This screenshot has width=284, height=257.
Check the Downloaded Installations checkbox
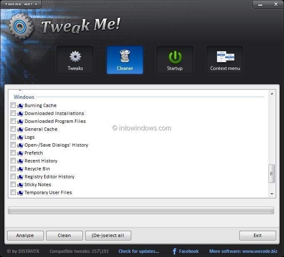[x=13, y=113]
